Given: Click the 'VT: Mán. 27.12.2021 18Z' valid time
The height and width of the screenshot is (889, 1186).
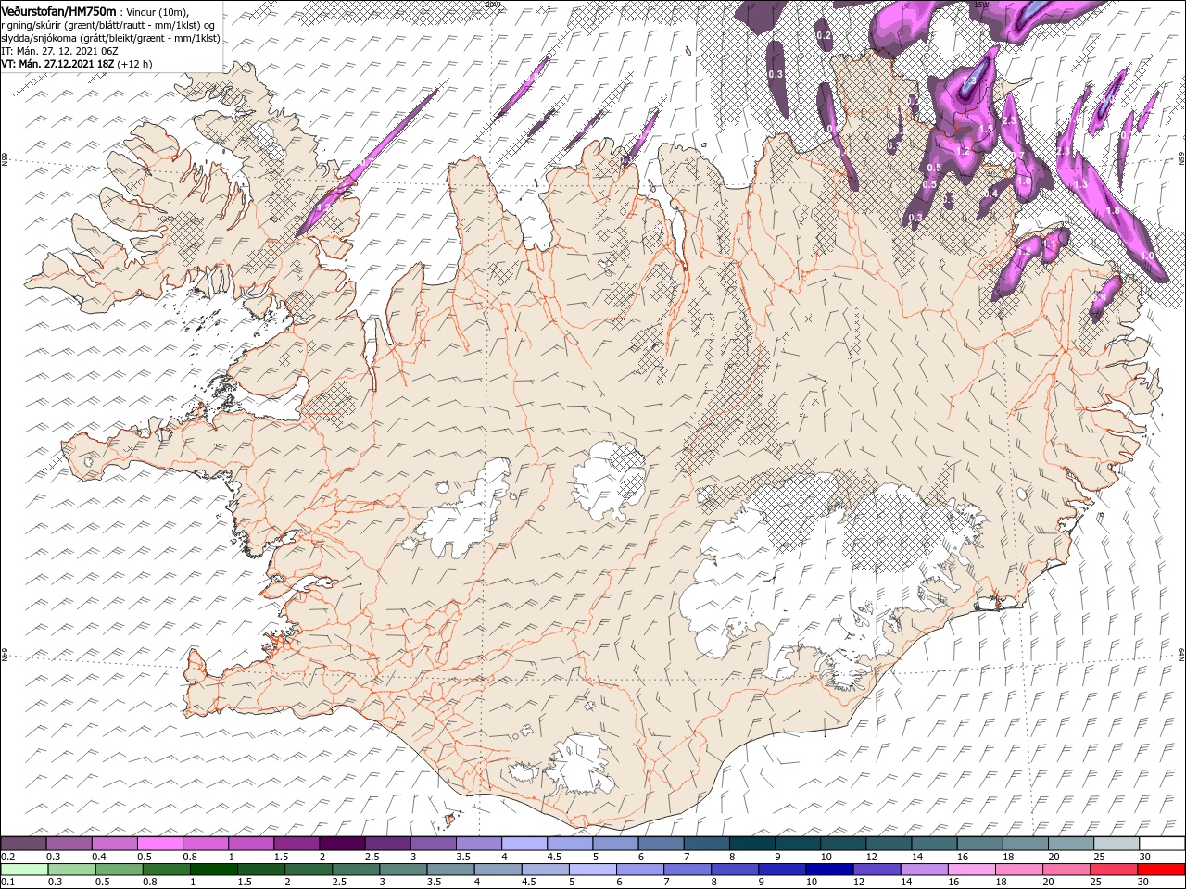Looking at the screenshot, I should point(57,64).
